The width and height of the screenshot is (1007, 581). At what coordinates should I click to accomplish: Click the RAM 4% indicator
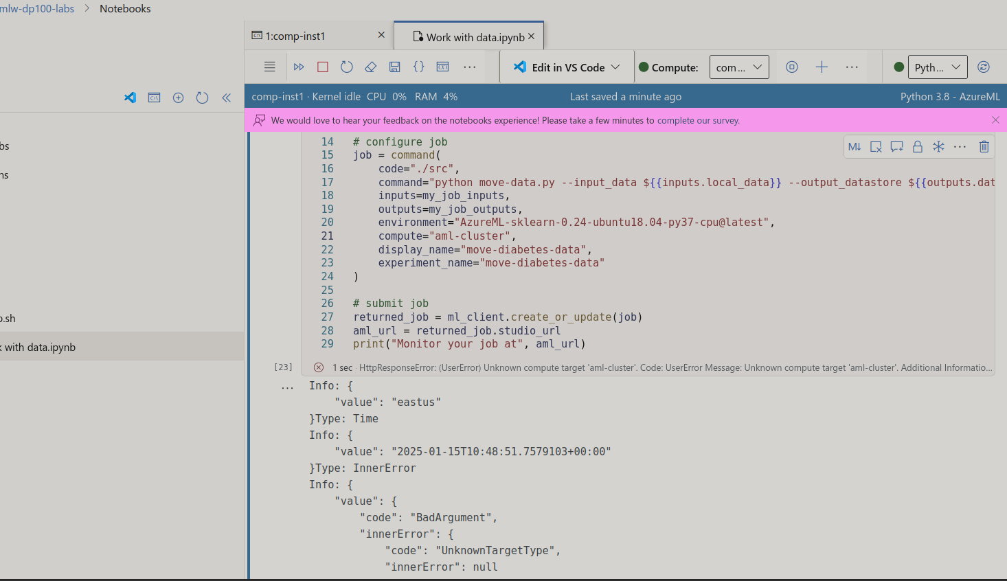(436, 97)
